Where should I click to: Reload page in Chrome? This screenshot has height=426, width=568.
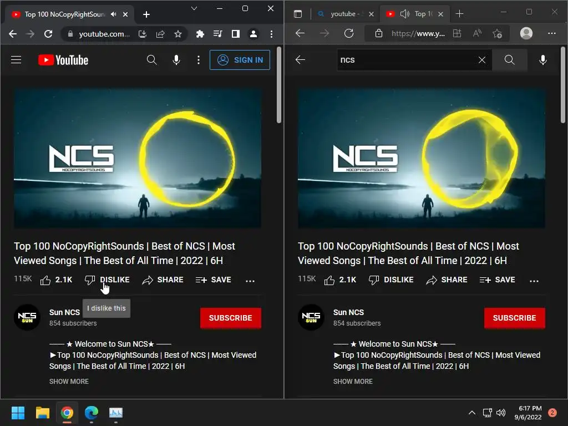(x=48, y=34)
